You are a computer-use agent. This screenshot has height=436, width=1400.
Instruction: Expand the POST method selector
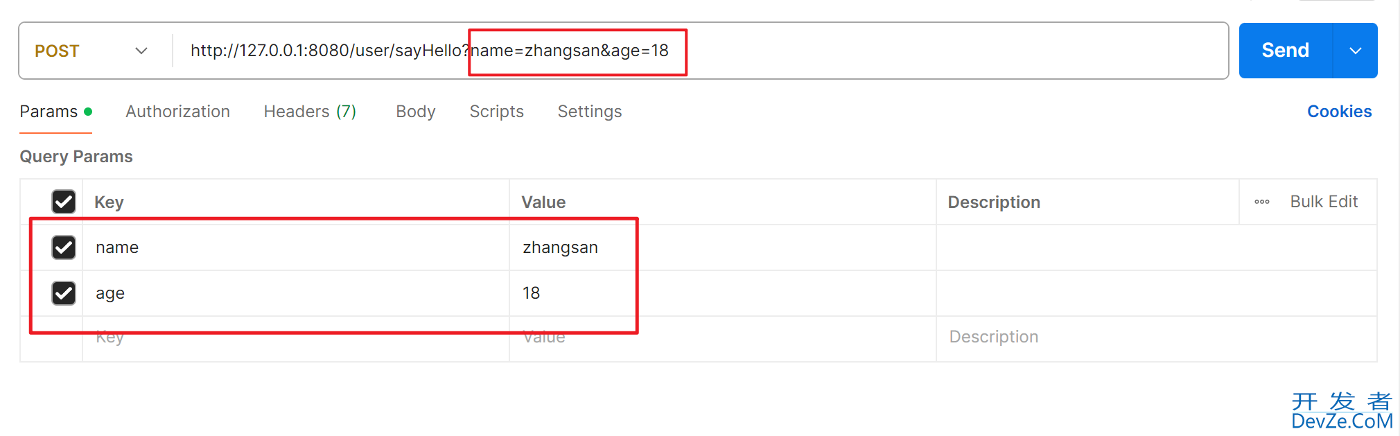pos(91,51)
